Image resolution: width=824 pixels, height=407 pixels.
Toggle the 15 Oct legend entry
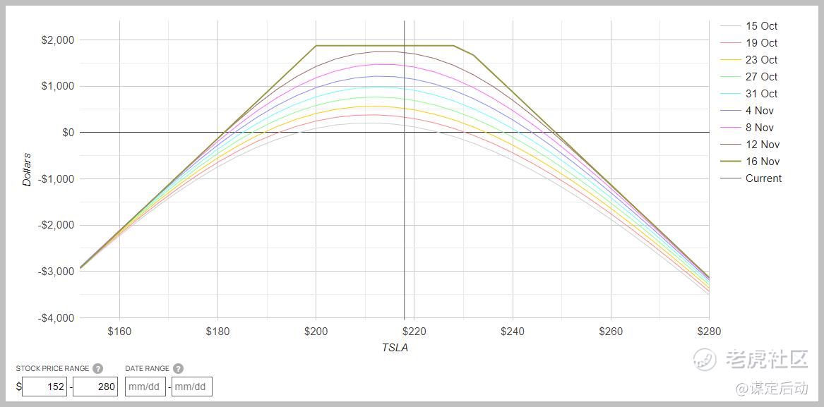[749, 25]
